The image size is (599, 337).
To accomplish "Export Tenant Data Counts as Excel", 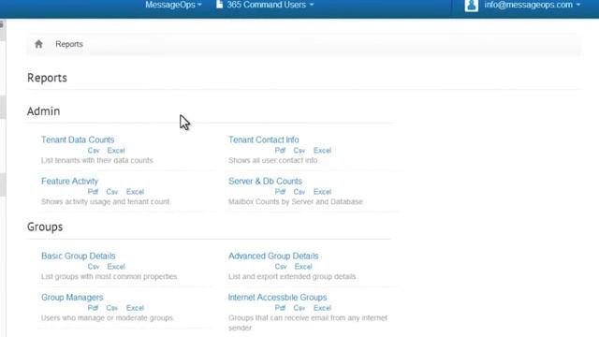I will tap(116, 151).
